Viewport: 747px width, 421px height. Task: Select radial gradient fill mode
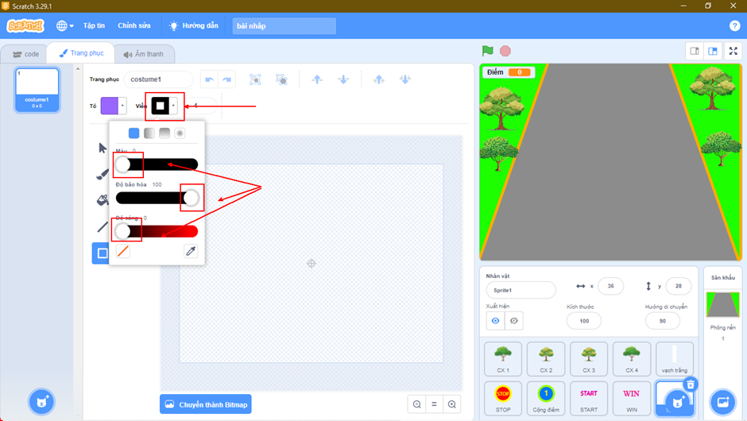click(180, 133)
